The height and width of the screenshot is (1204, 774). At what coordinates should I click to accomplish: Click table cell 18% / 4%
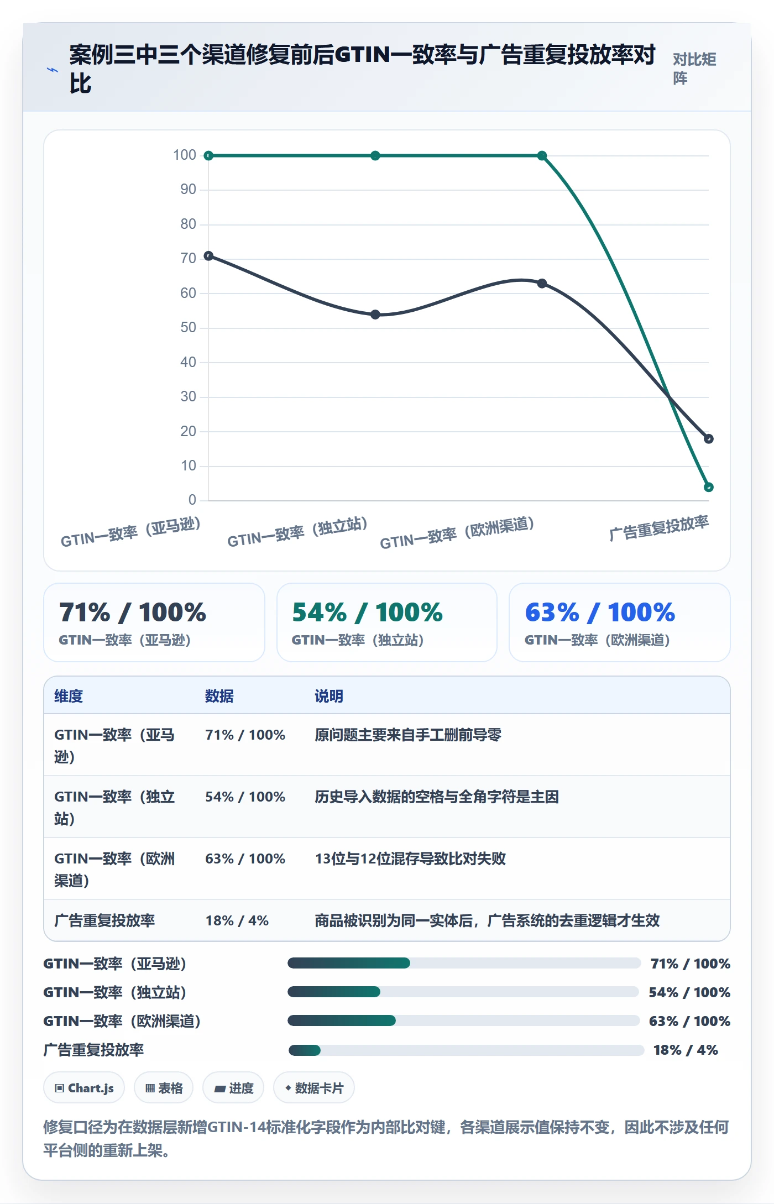237,920
